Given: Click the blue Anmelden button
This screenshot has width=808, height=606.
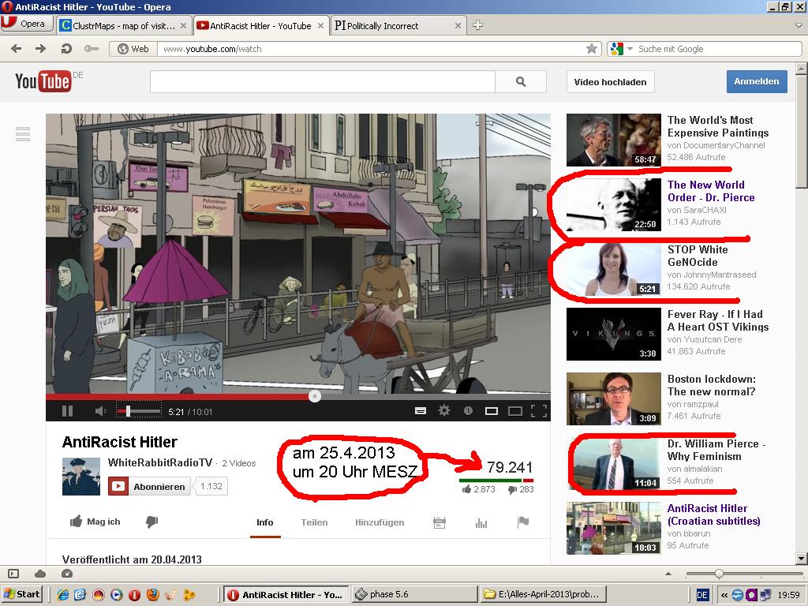Looking at the screenshot, I should tap(757, 81).
